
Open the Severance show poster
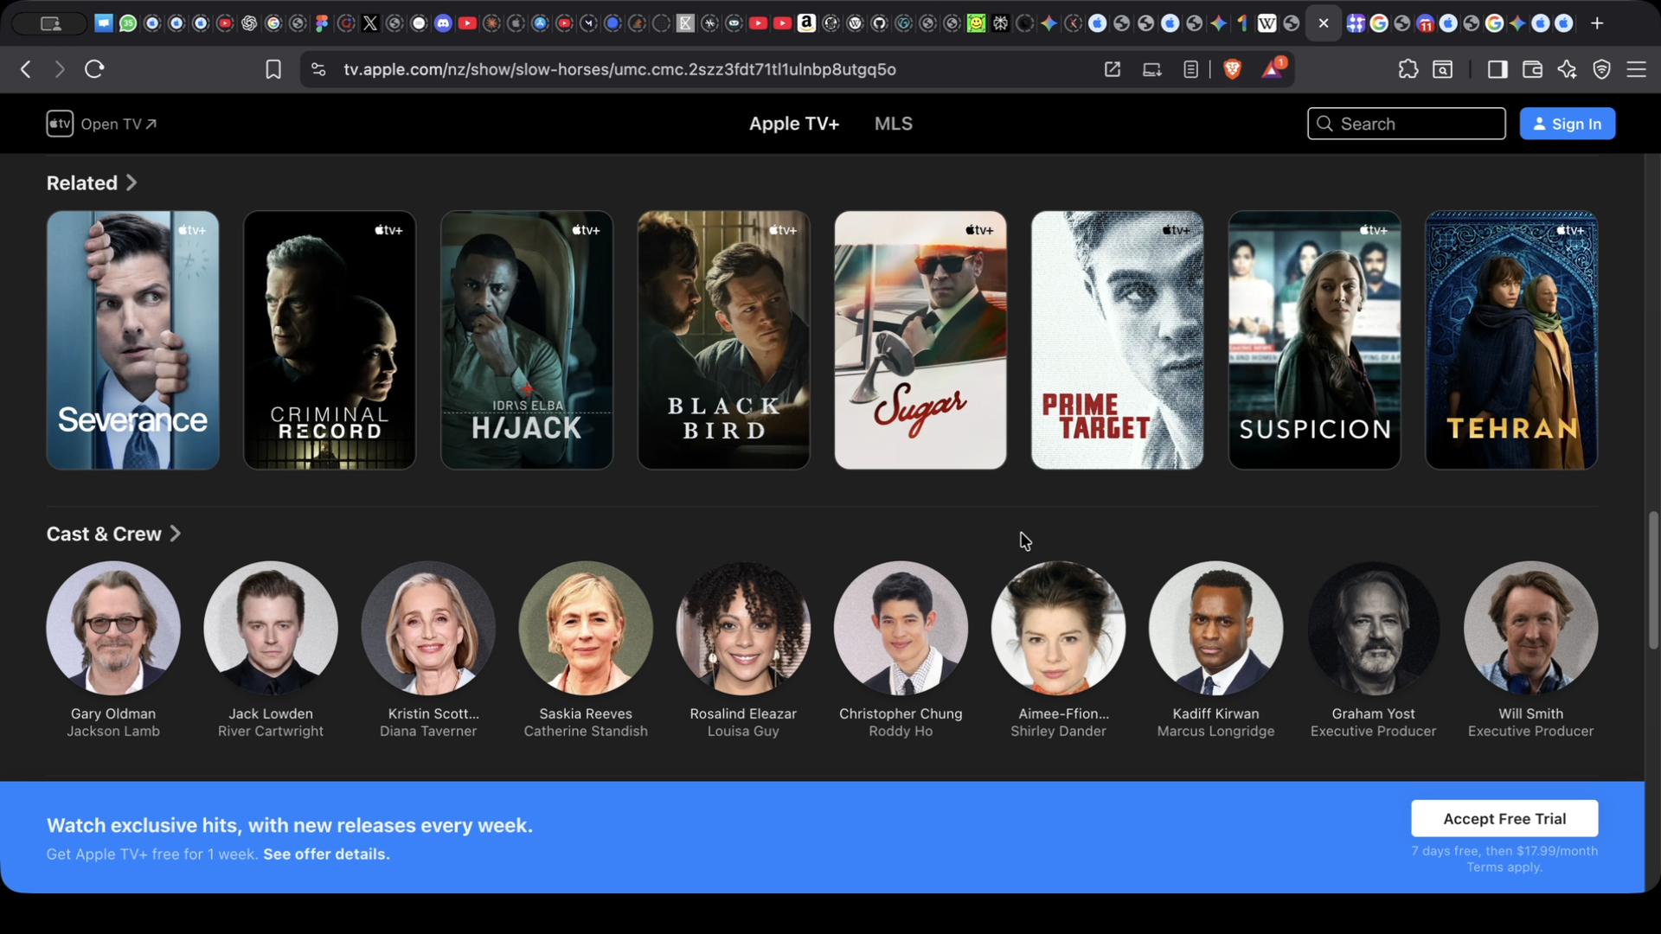(132, 340)
